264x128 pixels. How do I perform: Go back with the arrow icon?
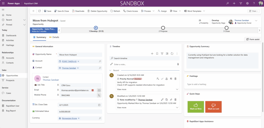[x=34, y=11]
